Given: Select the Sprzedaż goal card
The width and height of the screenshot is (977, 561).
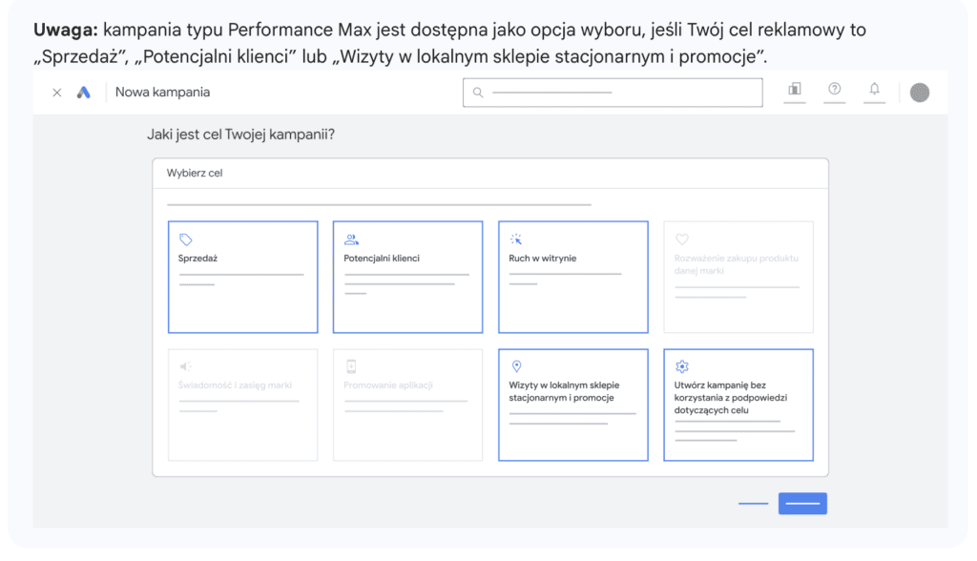Looking at the screenshot, I should point(242,277).
